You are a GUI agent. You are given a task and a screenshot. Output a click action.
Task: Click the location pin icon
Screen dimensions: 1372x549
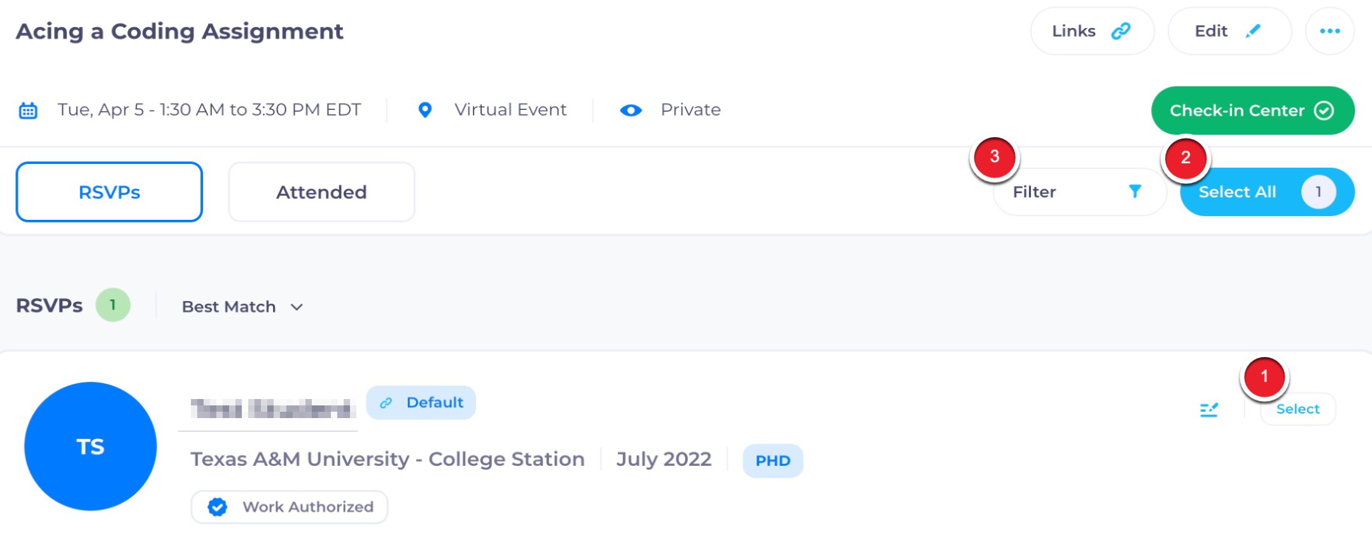[x=425, y=110]
